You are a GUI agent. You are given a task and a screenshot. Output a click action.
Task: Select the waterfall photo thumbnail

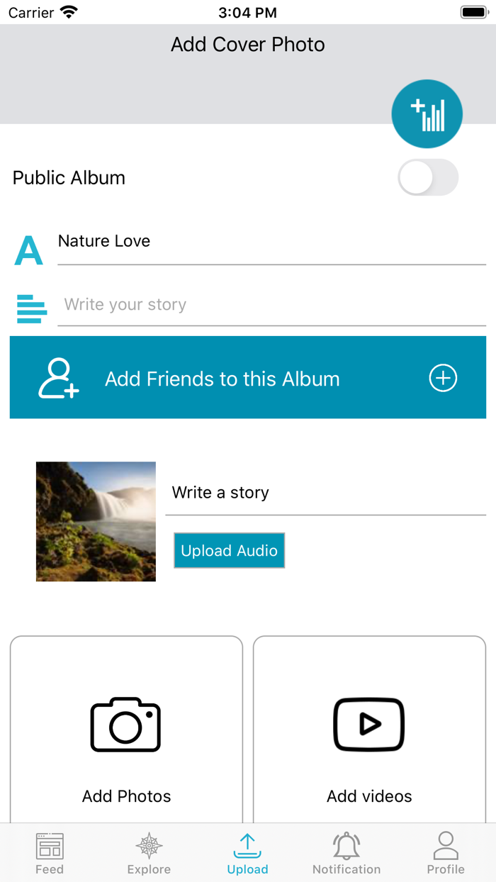pos(96,522)
